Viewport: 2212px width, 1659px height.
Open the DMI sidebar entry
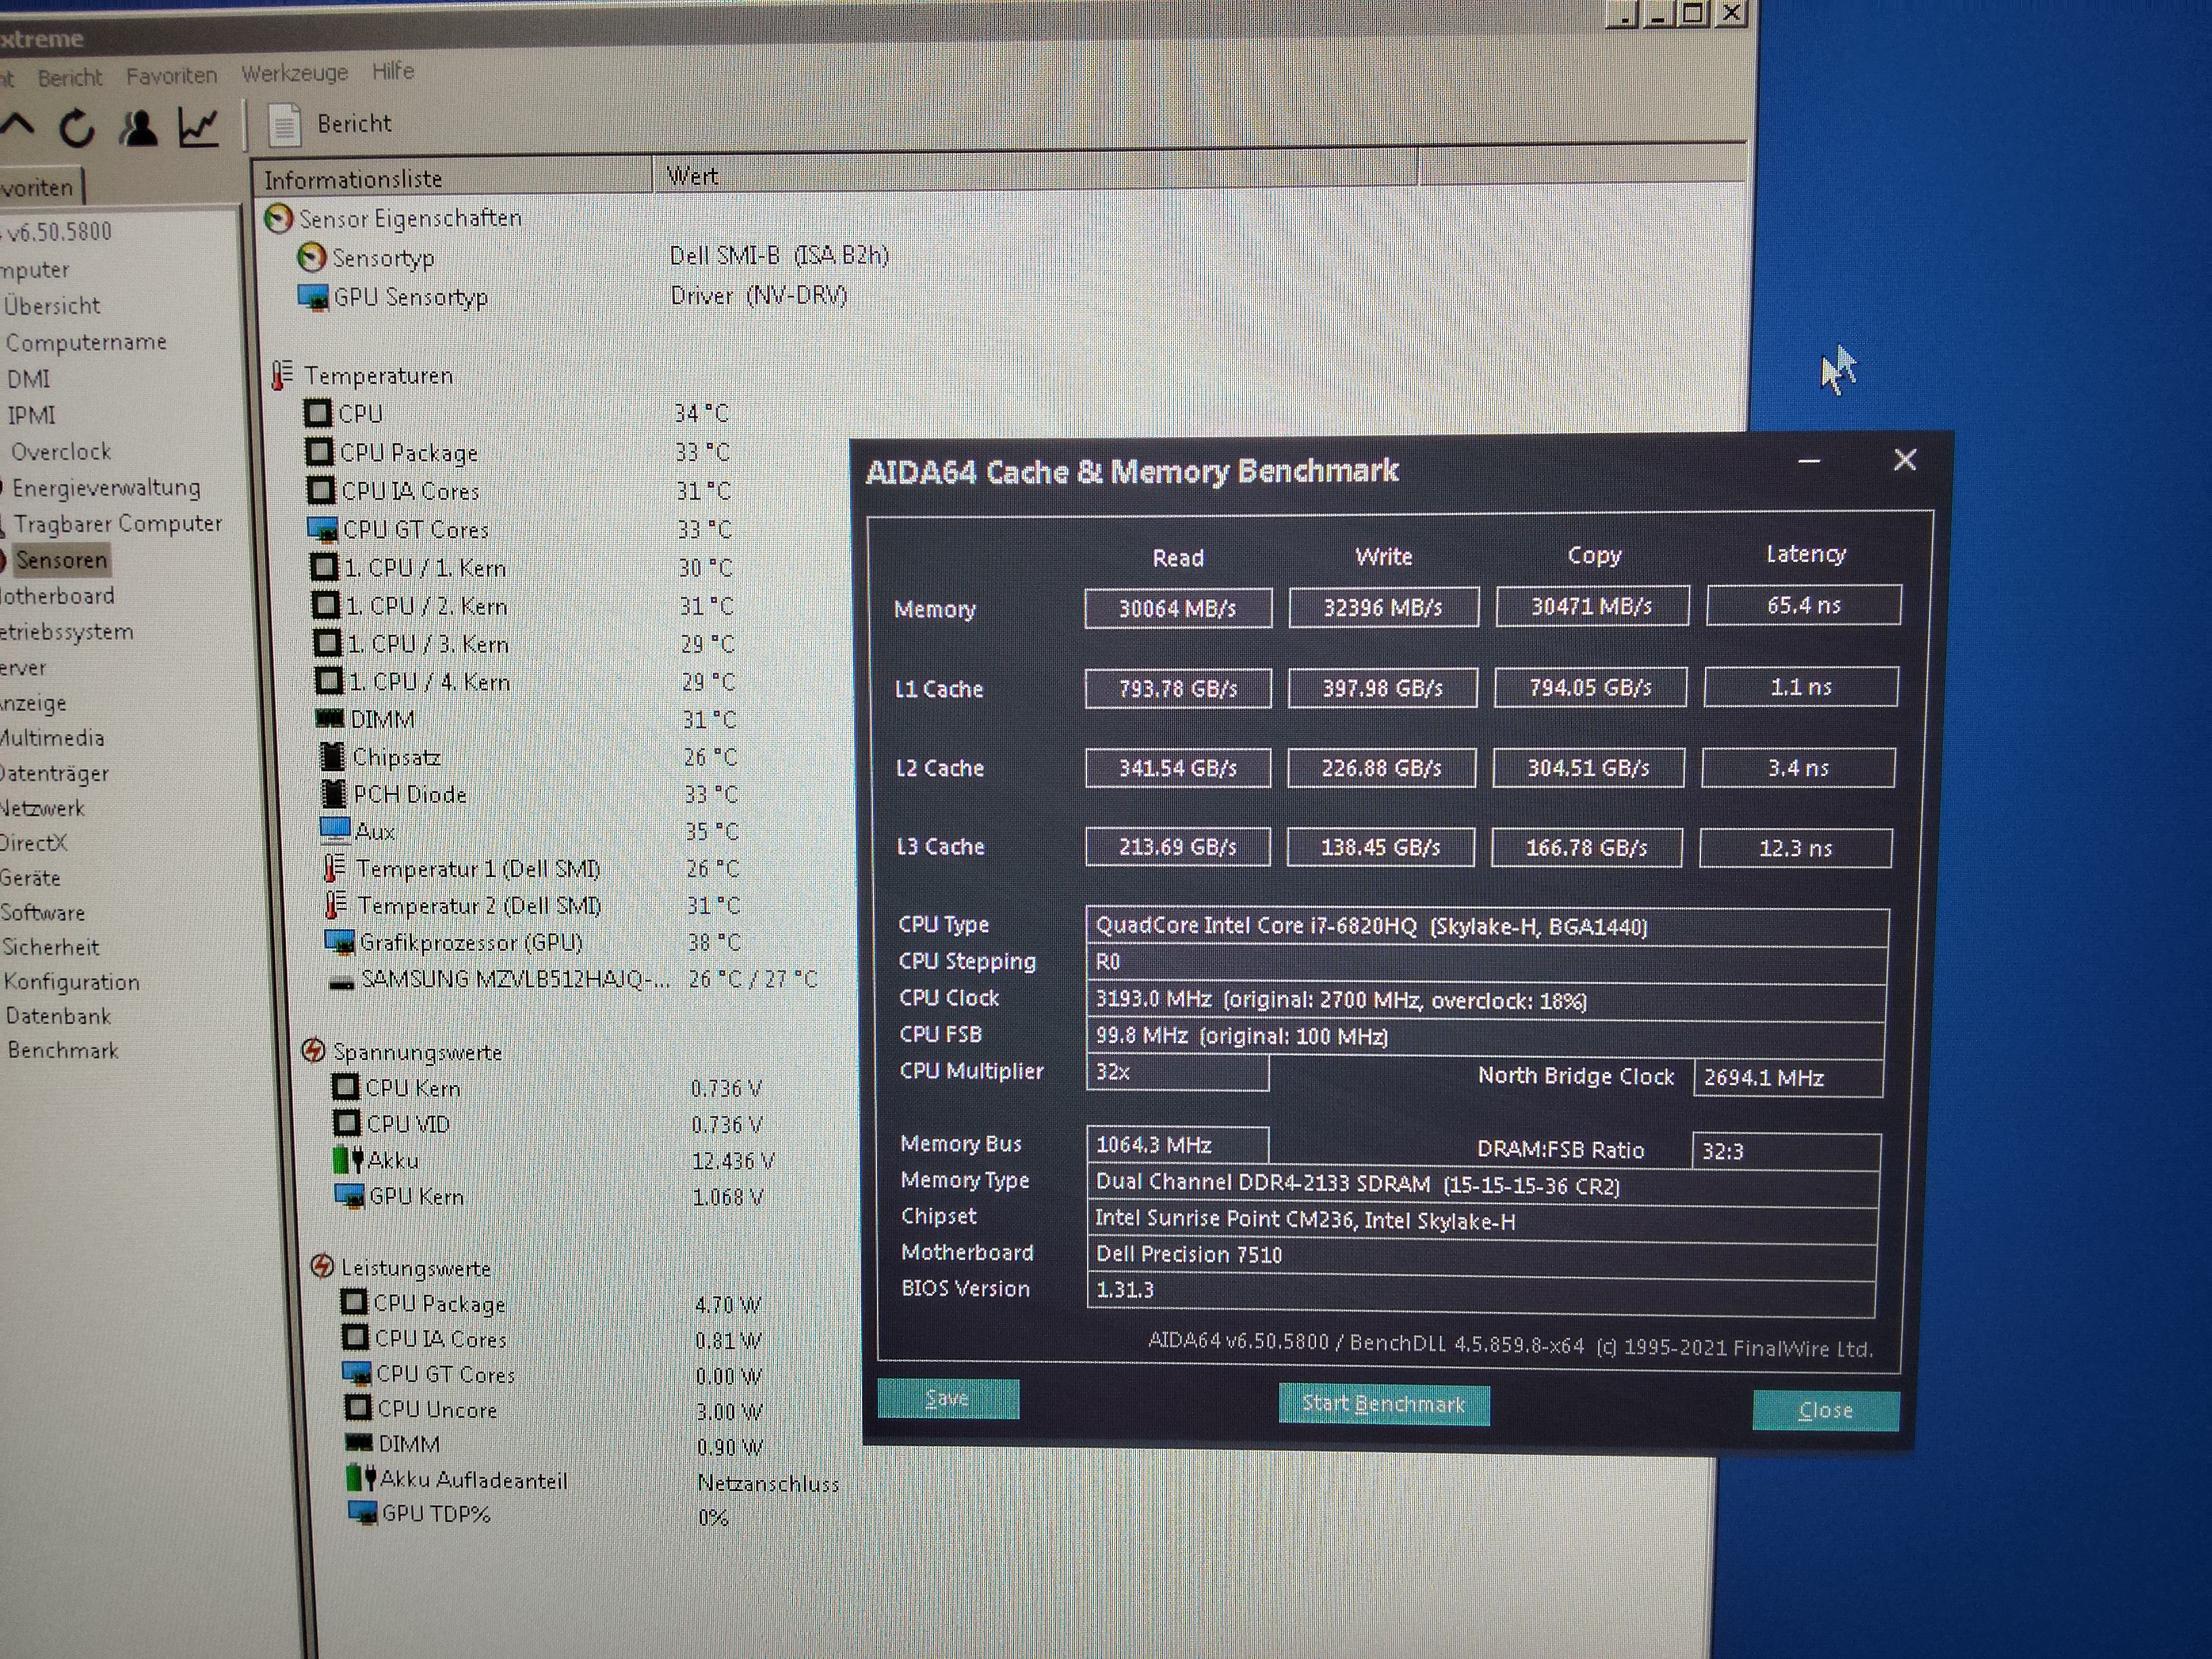28,379
